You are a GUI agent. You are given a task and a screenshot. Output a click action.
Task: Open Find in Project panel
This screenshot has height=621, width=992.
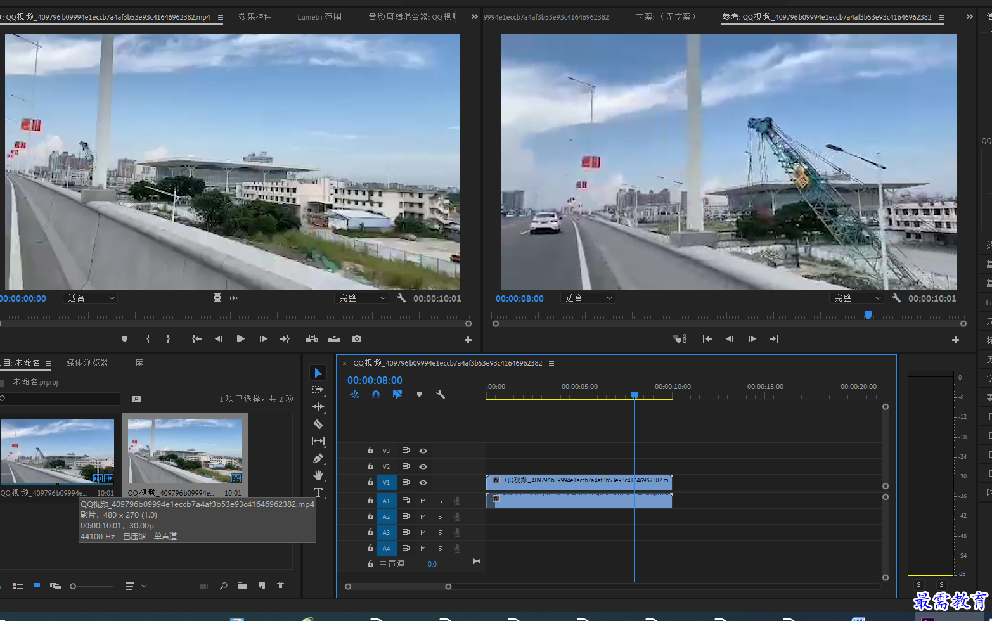pyautogui.click(x=223, y=586)
